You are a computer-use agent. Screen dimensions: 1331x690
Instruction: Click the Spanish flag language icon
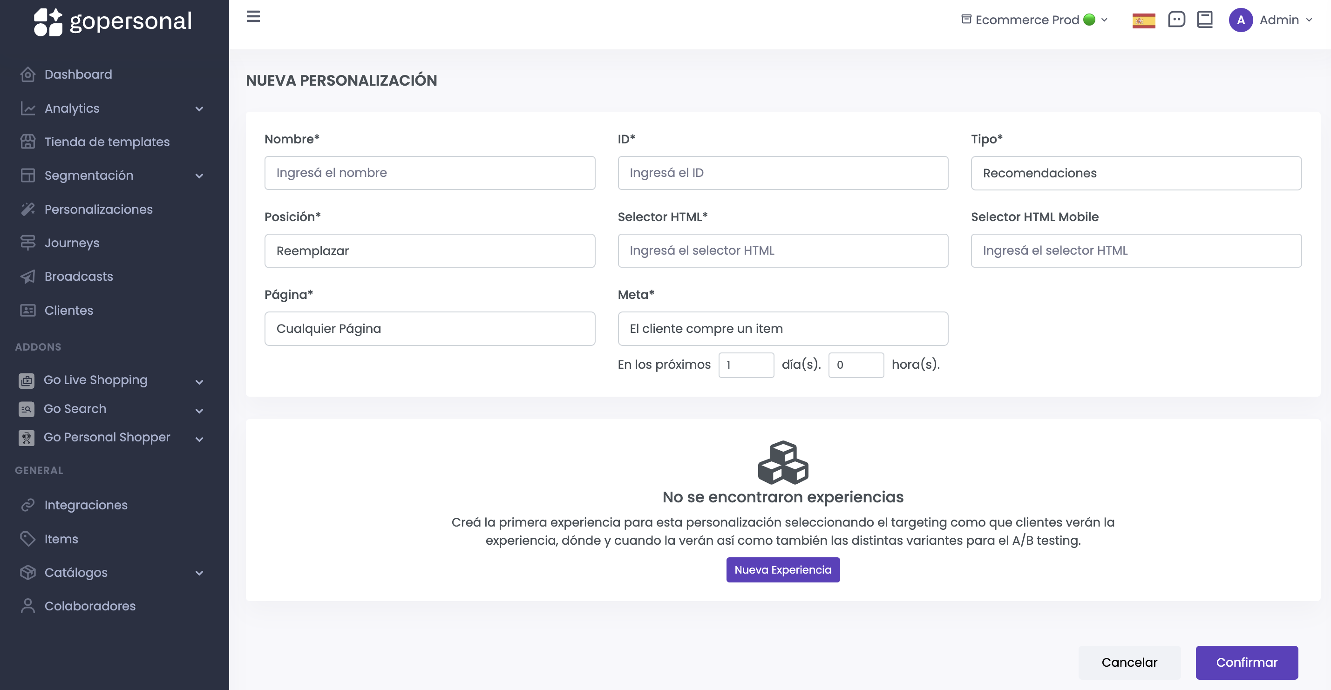pos(1143,20)
